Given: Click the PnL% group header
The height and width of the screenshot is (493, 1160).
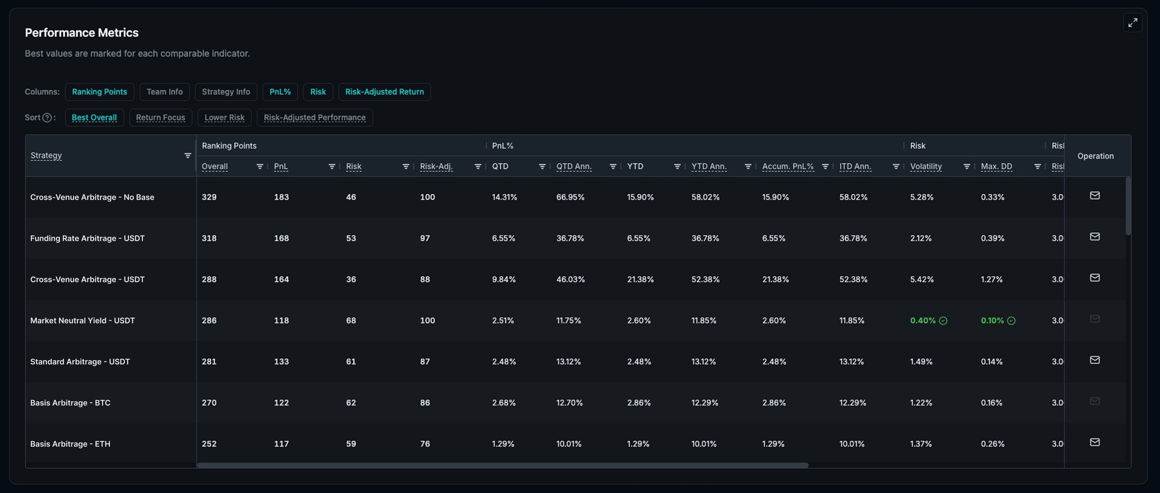Looking at the screenshot, I should [x=503, y=145].
